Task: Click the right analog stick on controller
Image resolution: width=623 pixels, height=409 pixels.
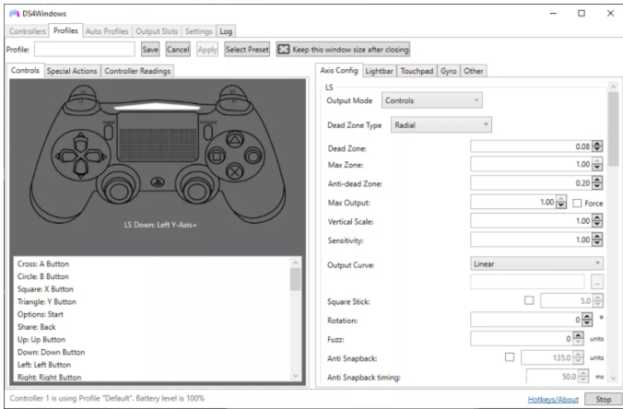Action: (196, 191)
